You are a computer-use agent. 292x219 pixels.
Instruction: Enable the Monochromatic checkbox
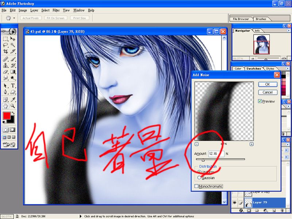coord(196,186)
